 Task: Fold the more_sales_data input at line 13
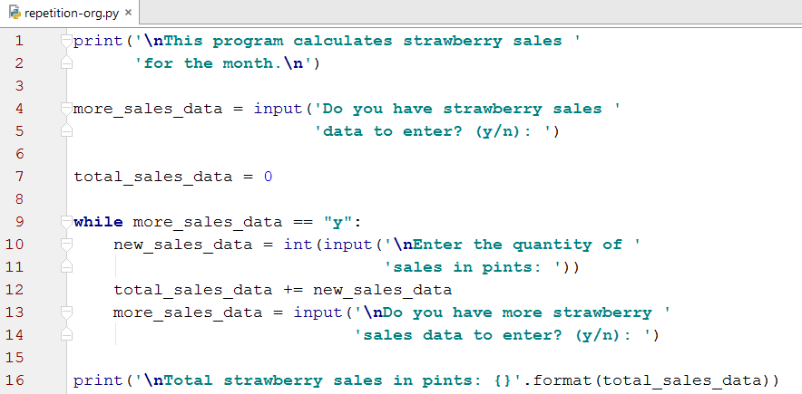(x=65, y=312)
